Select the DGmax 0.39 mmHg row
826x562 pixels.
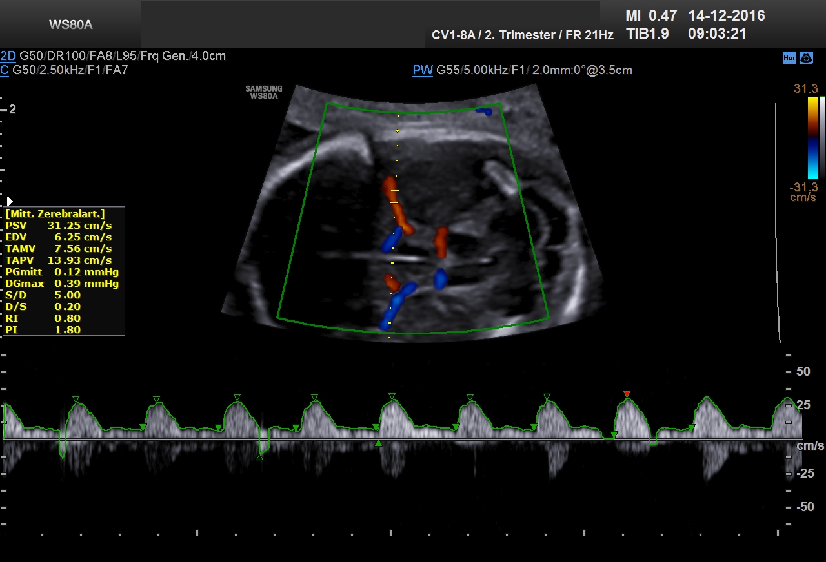coord(62,283)
